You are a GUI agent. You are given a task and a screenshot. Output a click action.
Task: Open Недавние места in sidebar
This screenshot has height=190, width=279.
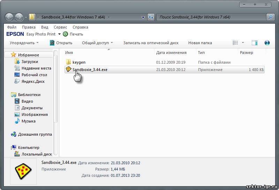tap(36, 68)
